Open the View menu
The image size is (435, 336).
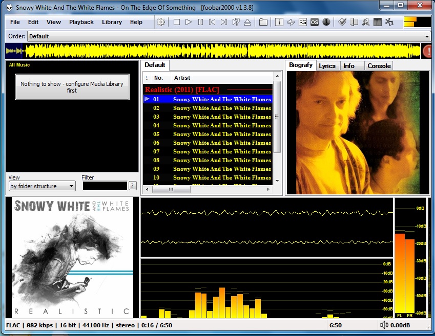pos(54,22)
